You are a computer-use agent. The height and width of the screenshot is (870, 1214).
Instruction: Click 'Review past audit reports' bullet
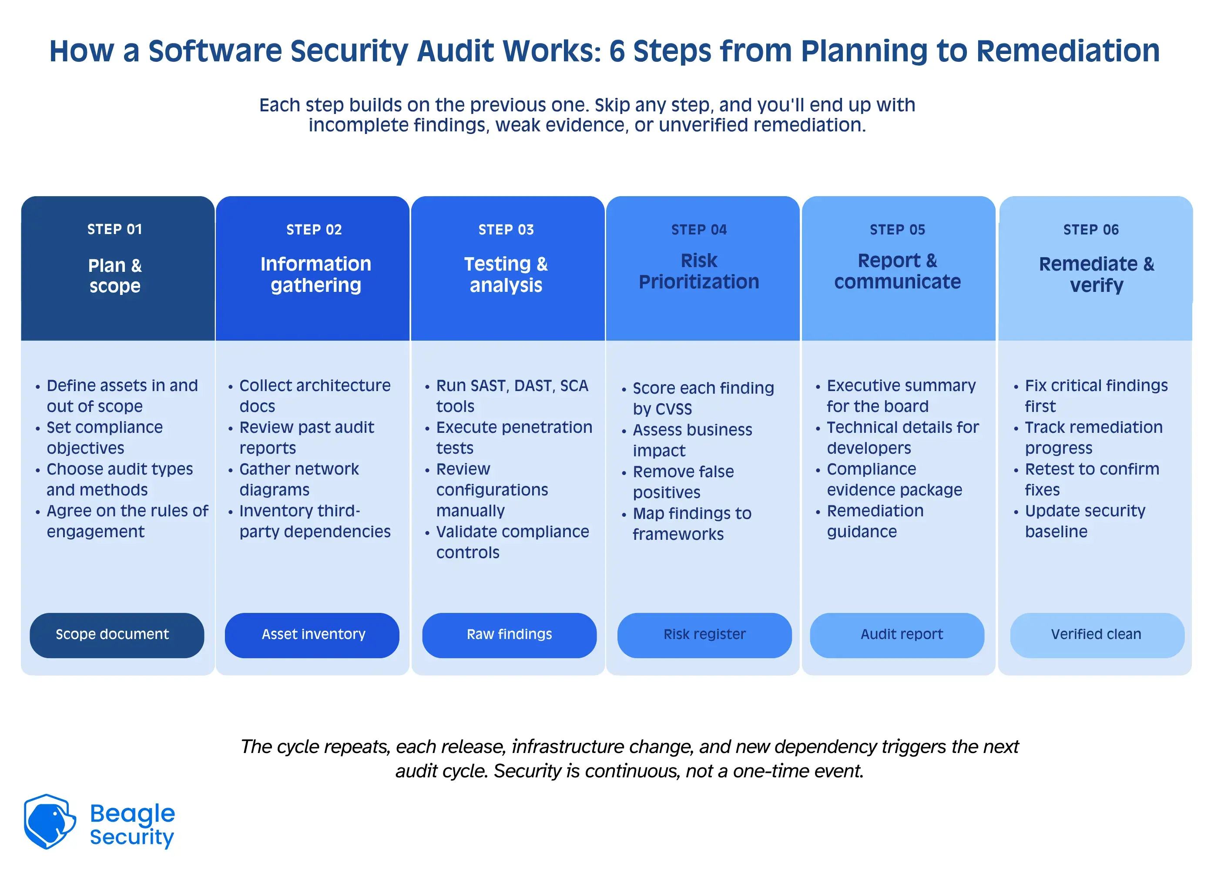coord(307,438)
